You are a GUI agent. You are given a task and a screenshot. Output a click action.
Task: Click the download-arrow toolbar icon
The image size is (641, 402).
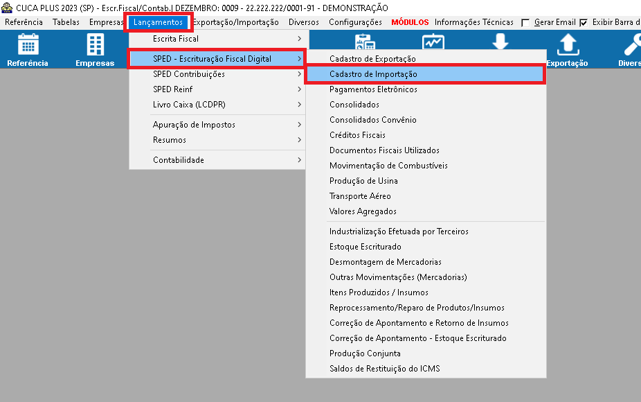coord(500,42)
